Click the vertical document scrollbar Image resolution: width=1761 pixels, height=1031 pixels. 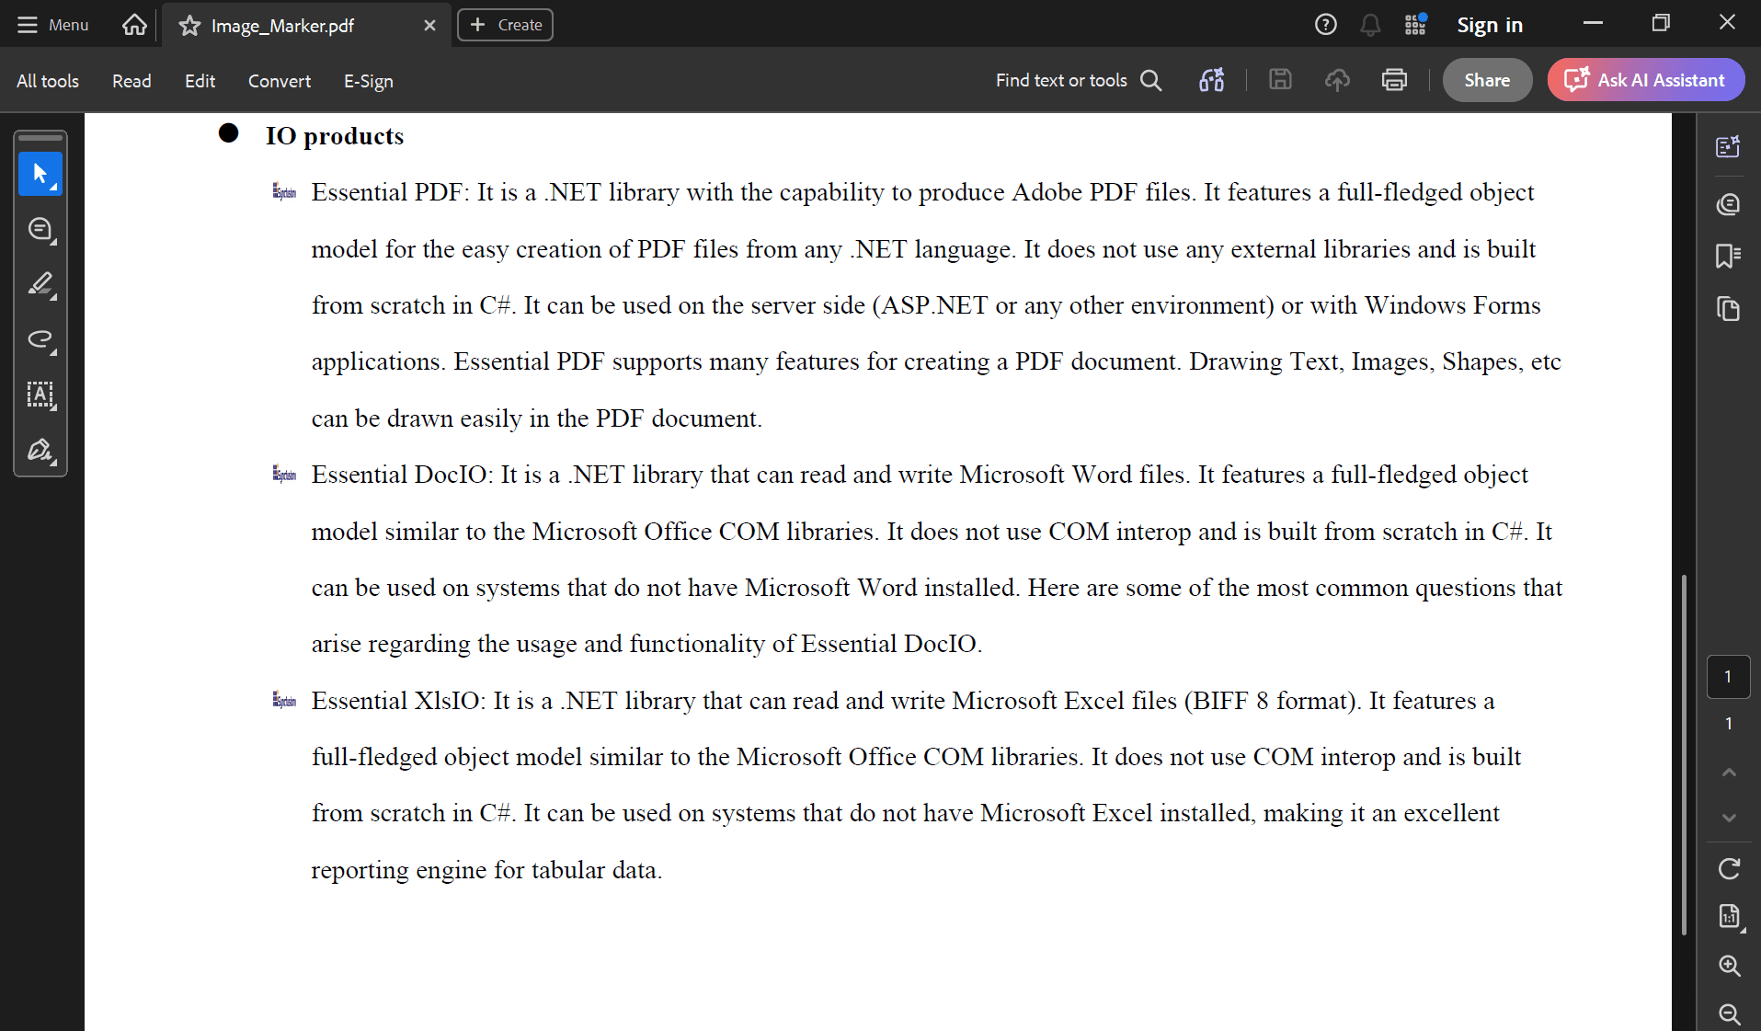coord(1684,754)
